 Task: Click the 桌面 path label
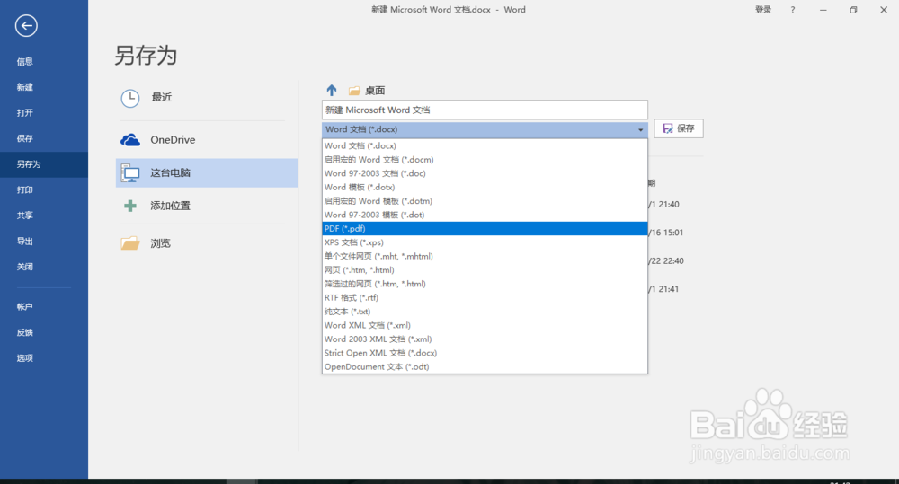tap(375, 91)
